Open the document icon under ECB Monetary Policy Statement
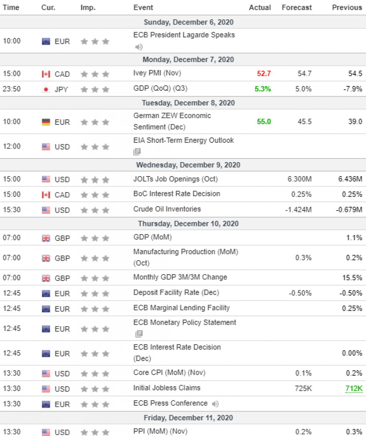366x439 pixels. pyautogui.click(x=139, y=334)
